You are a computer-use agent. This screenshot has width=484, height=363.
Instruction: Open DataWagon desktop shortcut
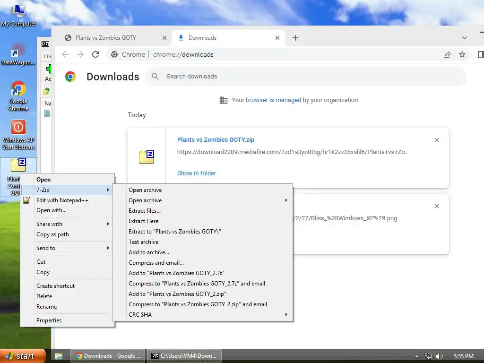pos(18,54)
